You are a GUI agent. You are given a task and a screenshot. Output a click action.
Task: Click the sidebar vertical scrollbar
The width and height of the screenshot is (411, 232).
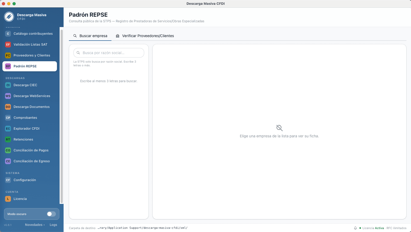pyautogui.click(x=62, y=116)
